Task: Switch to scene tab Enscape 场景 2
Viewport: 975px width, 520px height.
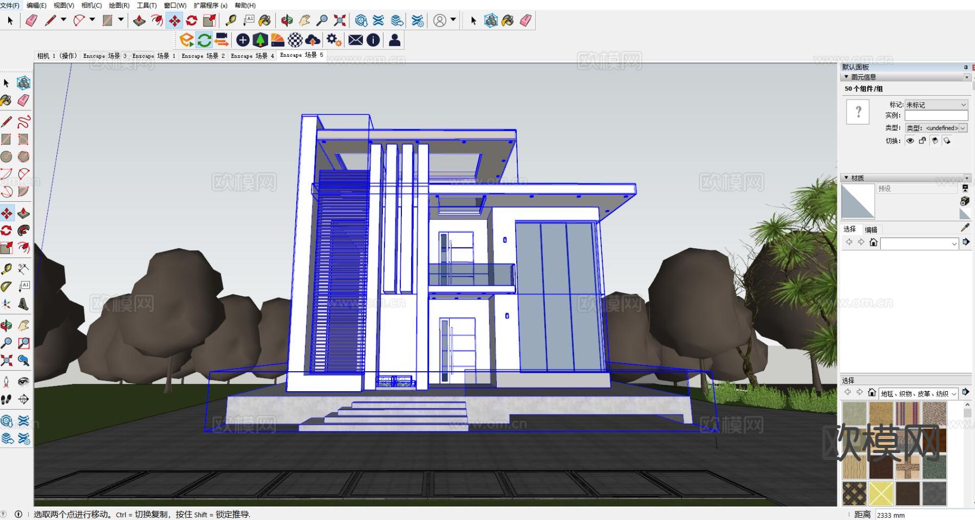Action: click(203, 56)
